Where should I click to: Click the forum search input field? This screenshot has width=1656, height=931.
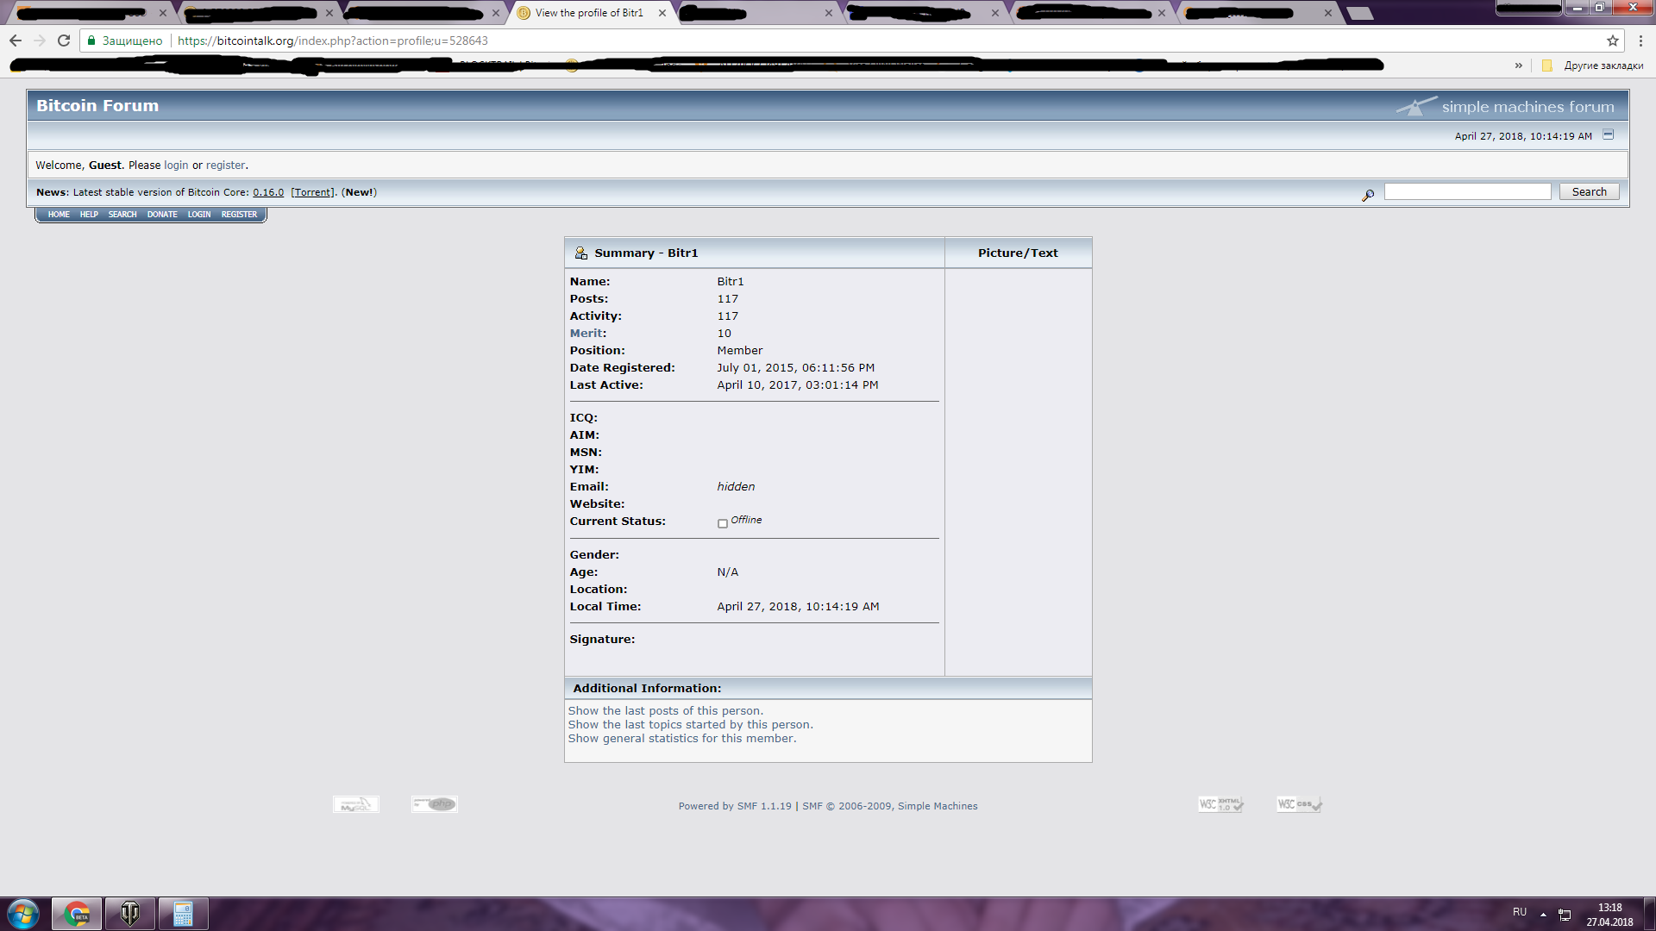pos(1467,192)
